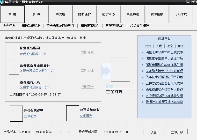This screenshot has width=197, height=140.
Task: Click the 查杀流行木马 icon box
Action: click(x=14, y=86)
